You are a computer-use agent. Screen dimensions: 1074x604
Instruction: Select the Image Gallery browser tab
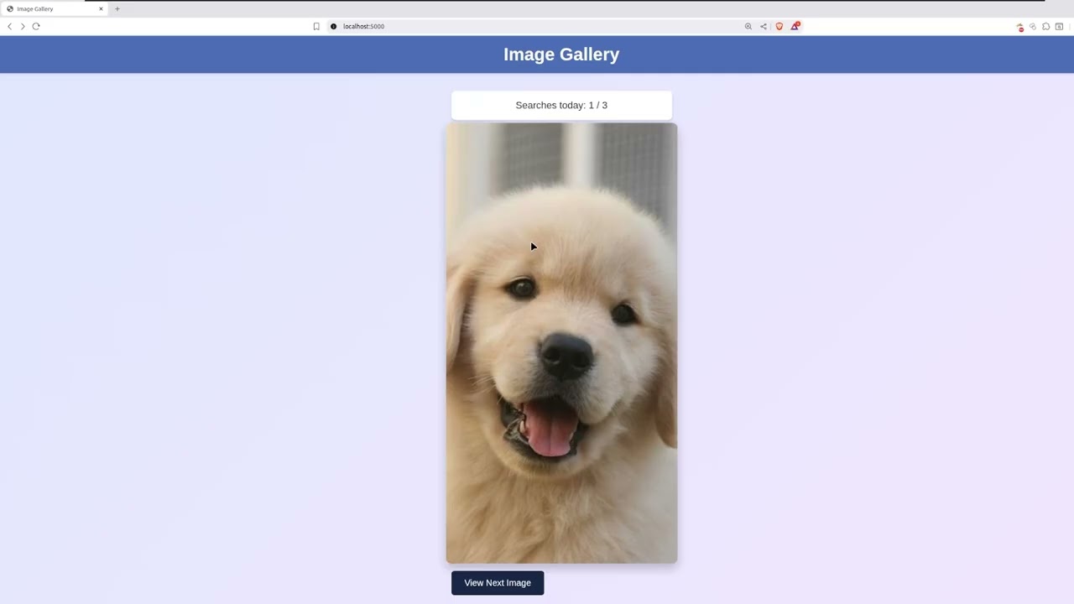point(55,8)
